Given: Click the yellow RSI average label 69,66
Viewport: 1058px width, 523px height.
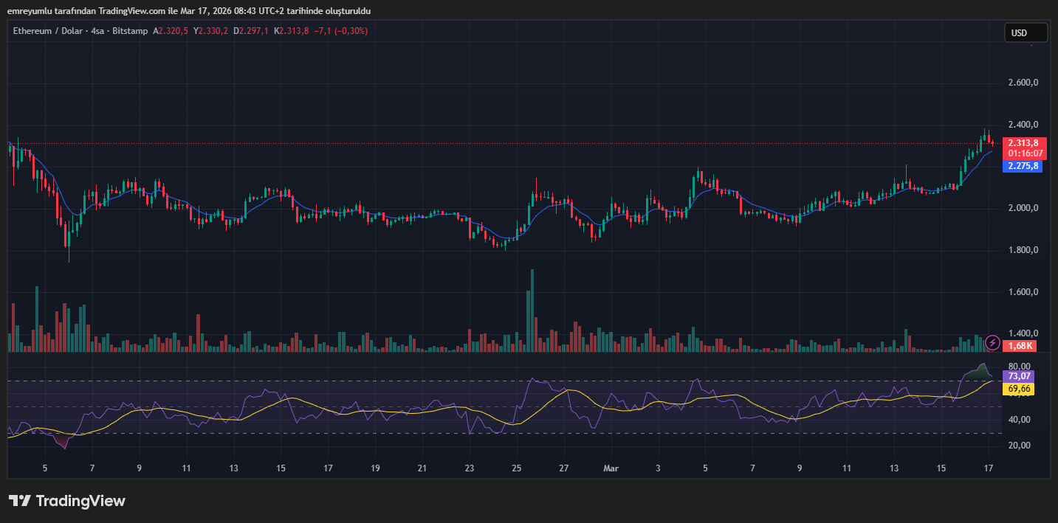Looking at the screenshot, I should (1019, 389).
